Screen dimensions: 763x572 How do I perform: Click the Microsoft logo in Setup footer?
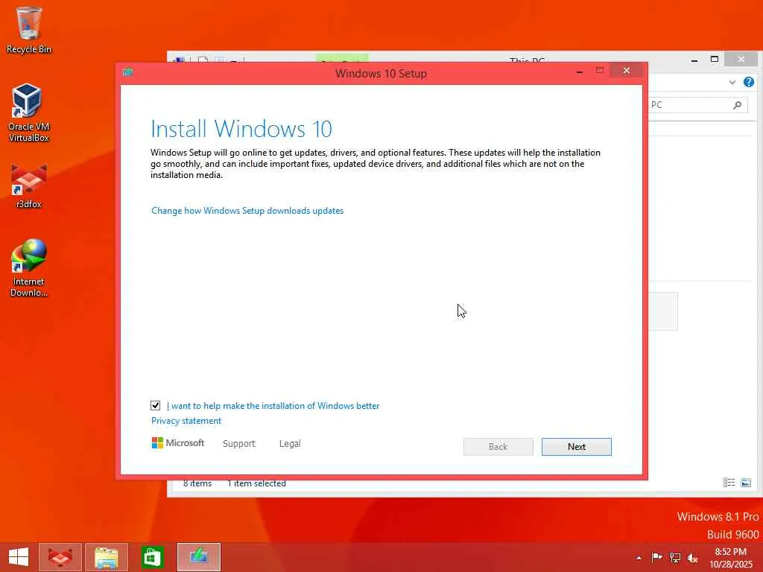[x=177, y=442]
